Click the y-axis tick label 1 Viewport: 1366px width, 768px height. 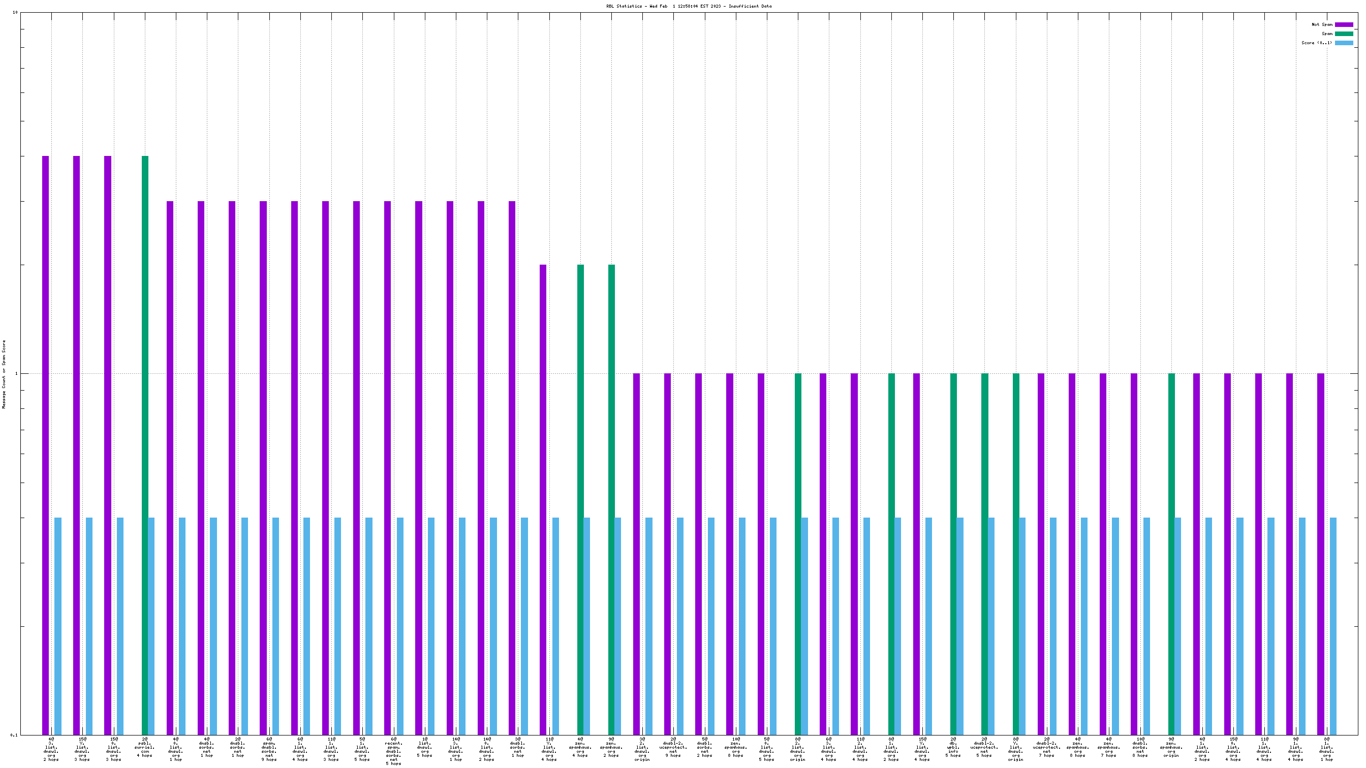pyautogui.click(x=16, y=374)
